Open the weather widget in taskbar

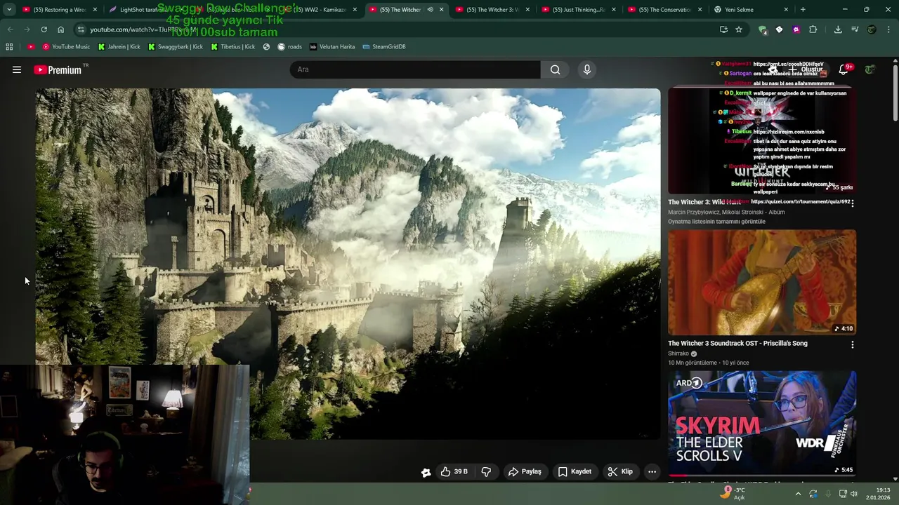(733, 494)
